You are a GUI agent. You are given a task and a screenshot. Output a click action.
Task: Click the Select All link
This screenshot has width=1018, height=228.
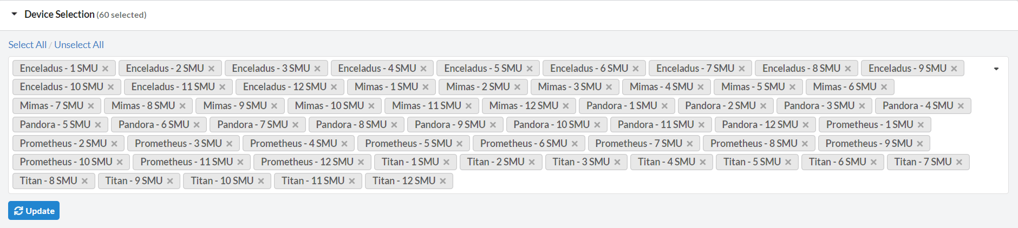click(x=28, y=45)
